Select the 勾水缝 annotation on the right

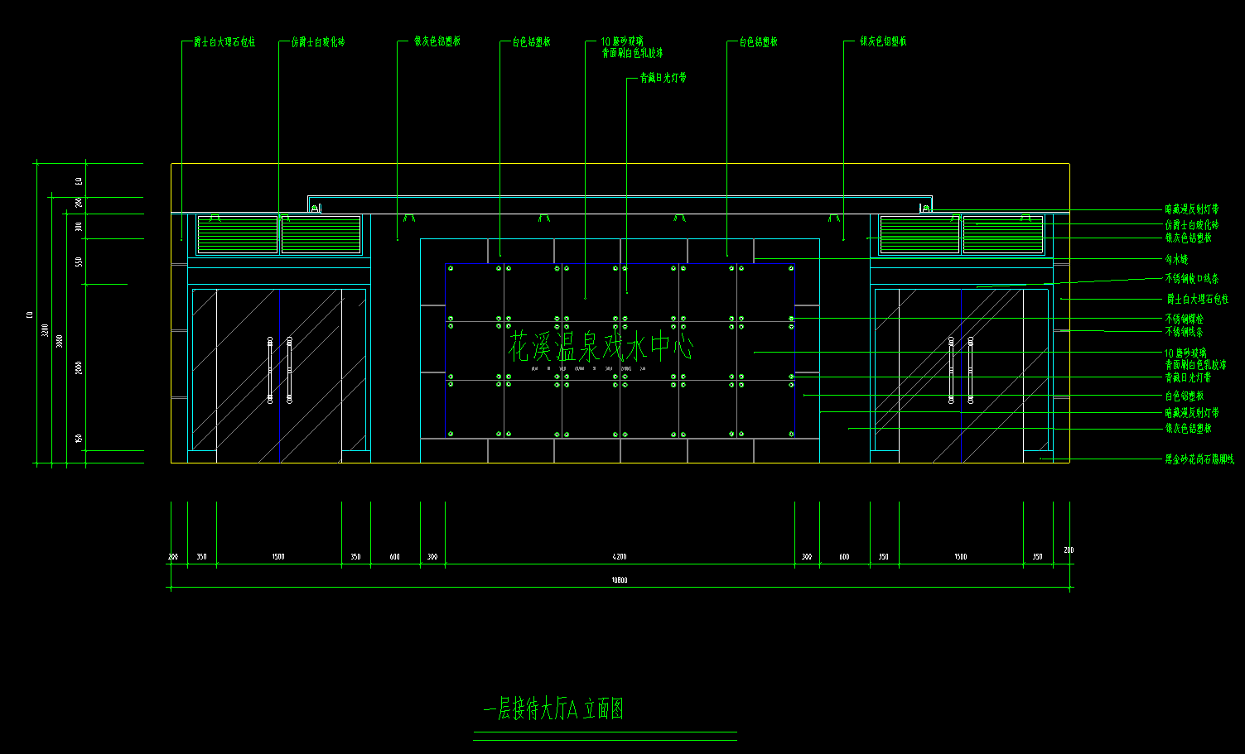click(x=1176, y=260)
